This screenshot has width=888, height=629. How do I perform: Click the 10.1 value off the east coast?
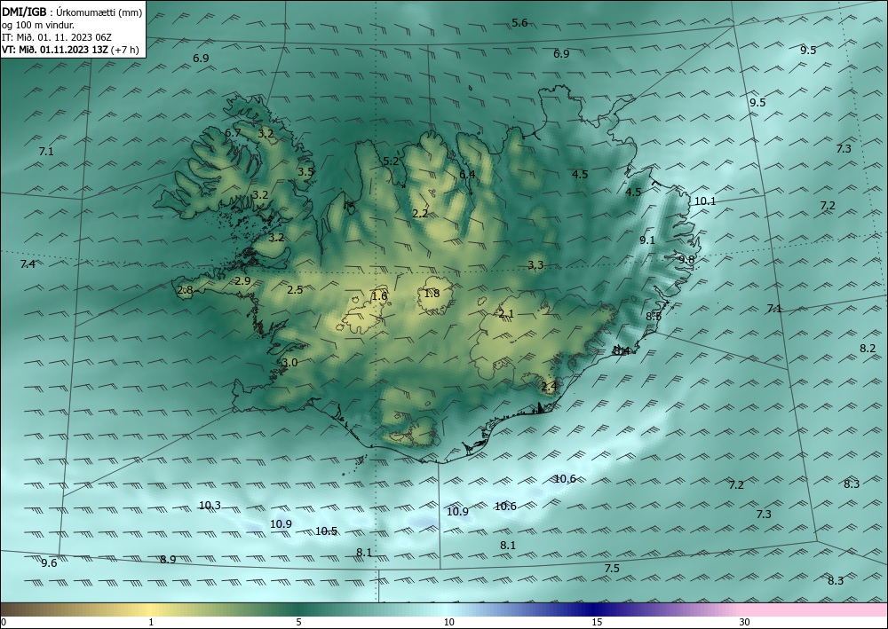pyautogui.click(x=705, y=200)
